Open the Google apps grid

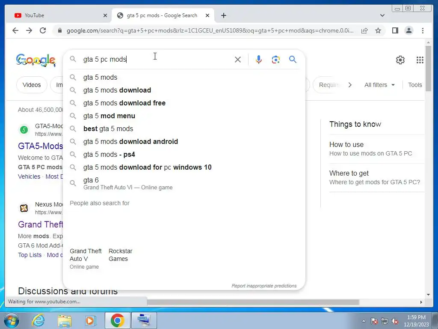tap(420, 60)
